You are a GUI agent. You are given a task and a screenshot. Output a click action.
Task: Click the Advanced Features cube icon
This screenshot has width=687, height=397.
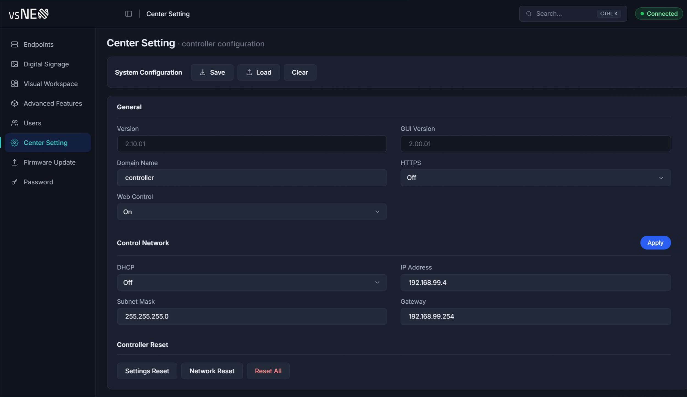click(14, 104)
